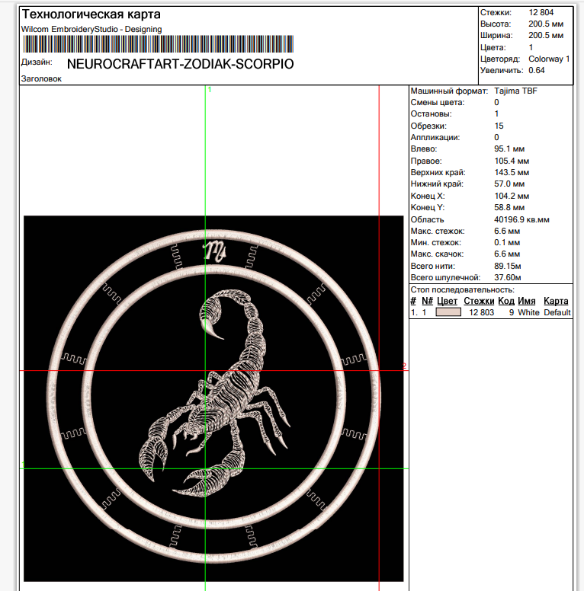Click the 'Цвет' column header
584x591 pixels.
[x=447, y=301]
